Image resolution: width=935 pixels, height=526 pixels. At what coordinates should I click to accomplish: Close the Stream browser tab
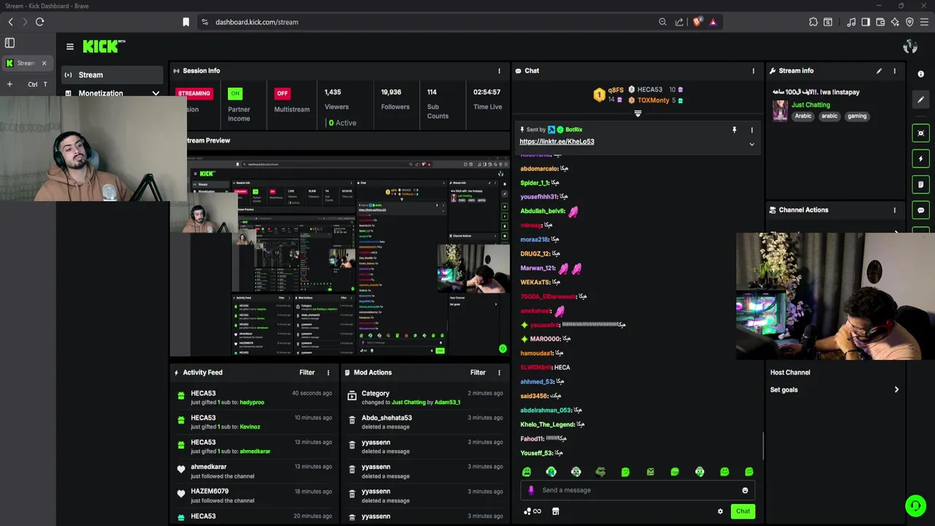(44, 63)
